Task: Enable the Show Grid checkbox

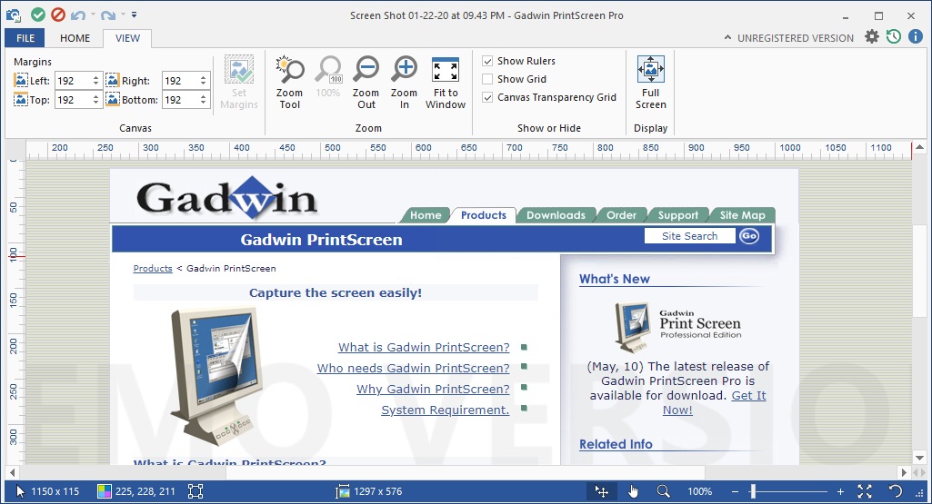Action: point(487,79)
